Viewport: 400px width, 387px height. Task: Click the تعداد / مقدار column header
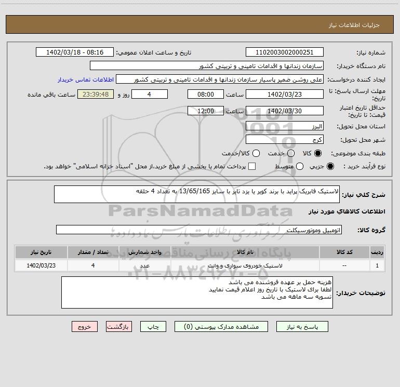(93, 252)
